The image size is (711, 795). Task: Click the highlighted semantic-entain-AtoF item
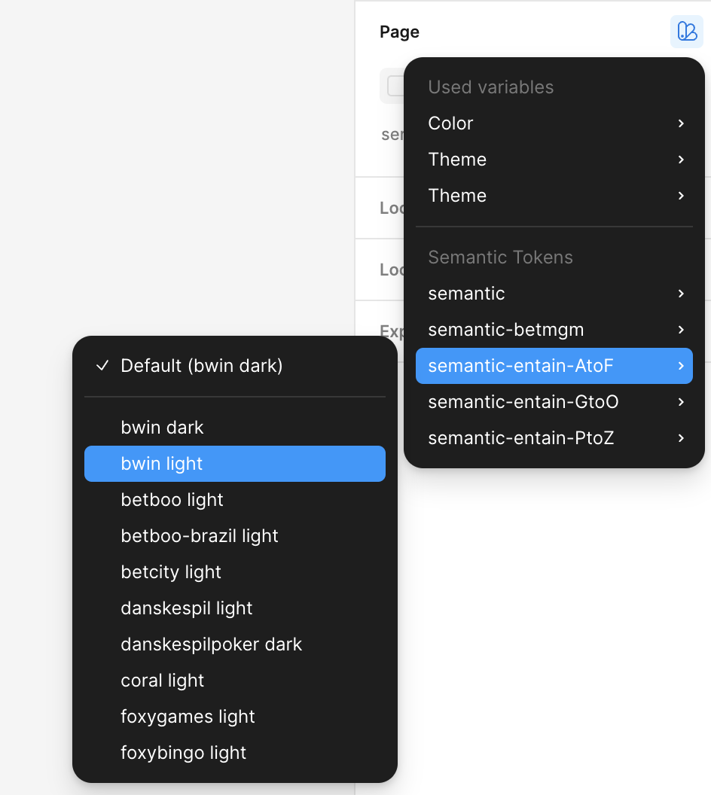[x=554, y=366]
